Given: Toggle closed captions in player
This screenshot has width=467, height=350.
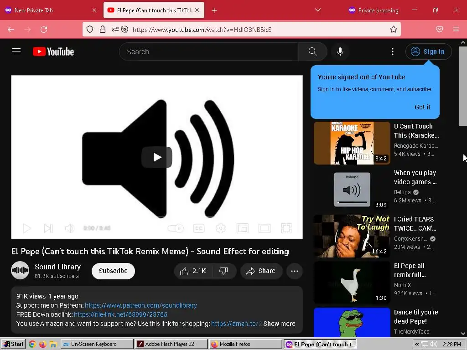Looking at the screenshot, I should 199,228.
